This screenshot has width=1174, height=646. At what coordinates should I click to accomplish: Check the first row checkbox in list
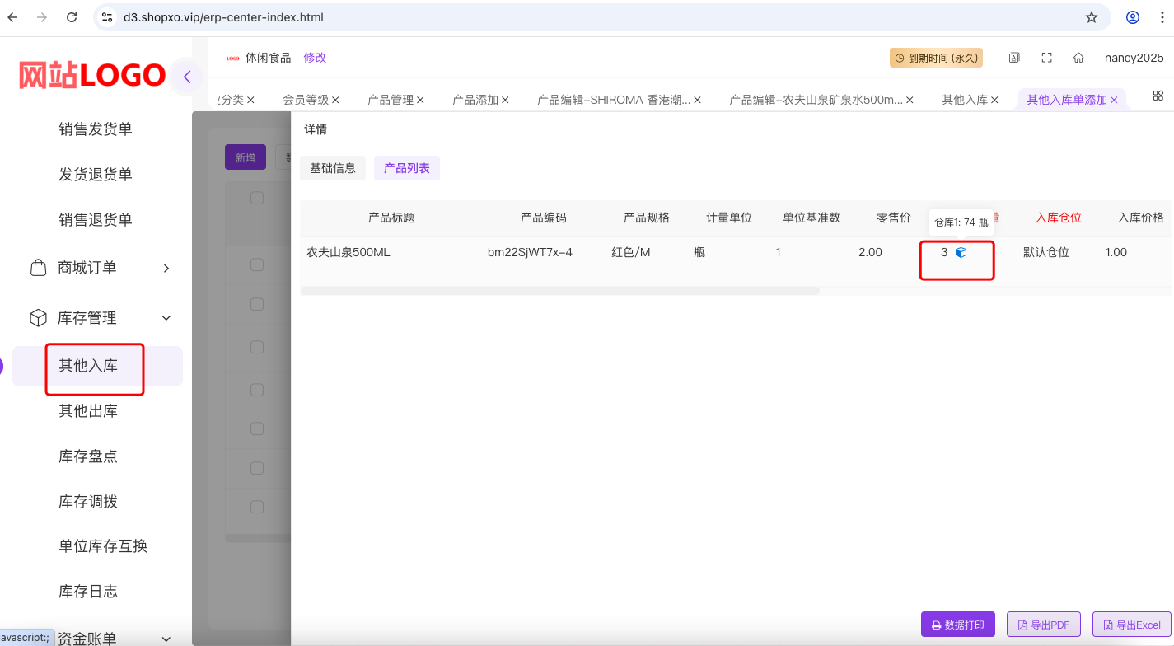point(257,264)
